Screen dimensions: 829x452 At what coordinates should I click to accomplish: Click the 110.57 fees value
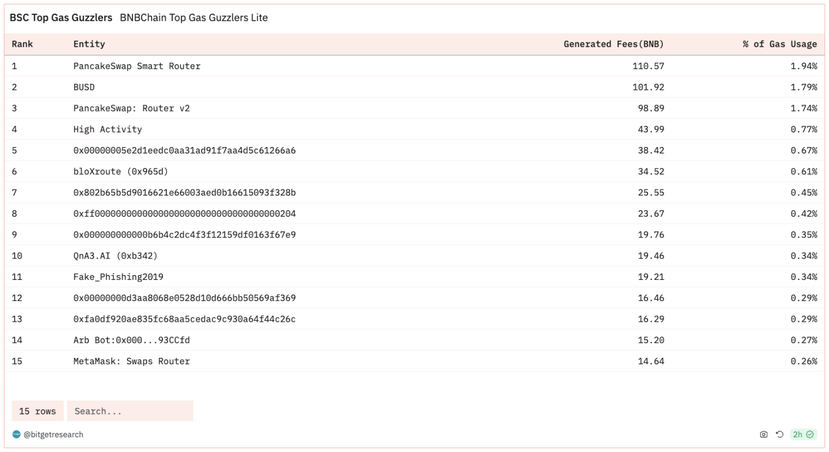(x=649, y=66)
